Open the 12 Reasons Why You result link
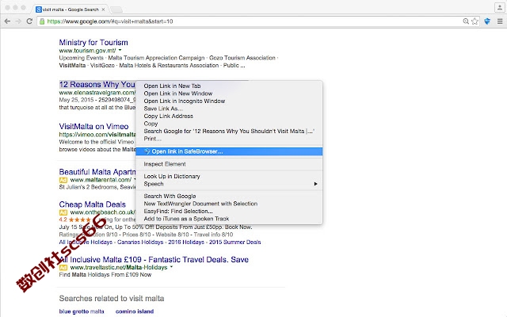The width and height of the screenshot is (507, 317). (x=97, y=85)
